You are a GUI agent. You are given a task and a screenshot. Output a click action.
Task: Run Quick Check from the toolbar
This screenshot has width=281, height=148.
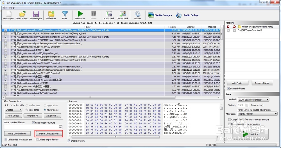[123, 15]
